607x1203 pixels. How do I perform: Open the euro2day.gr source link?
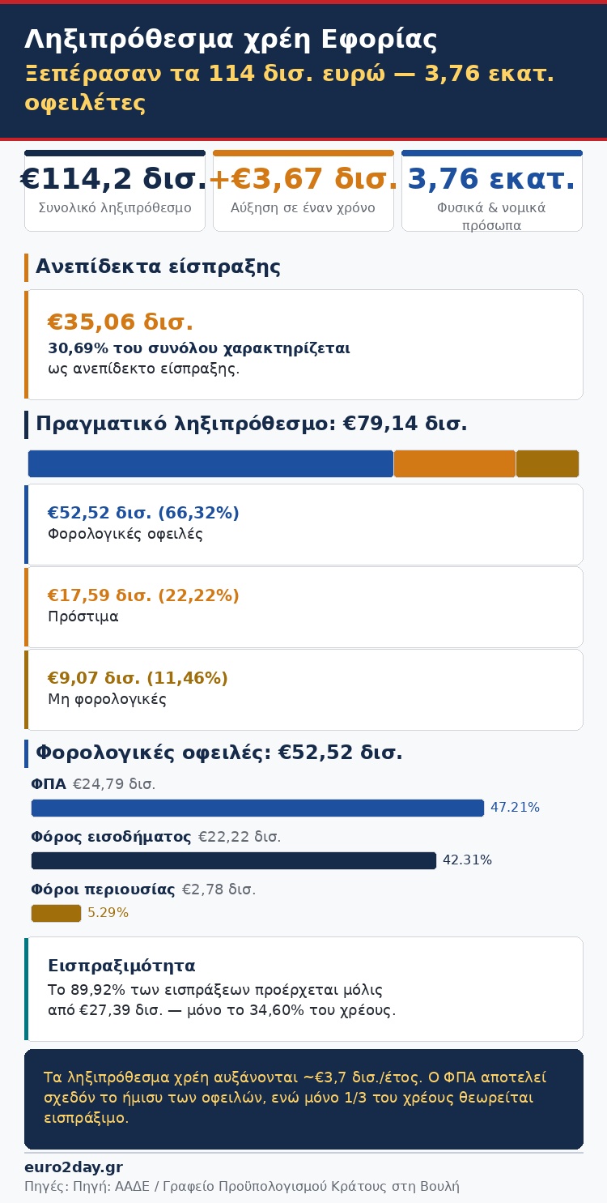pos(74,1167)
